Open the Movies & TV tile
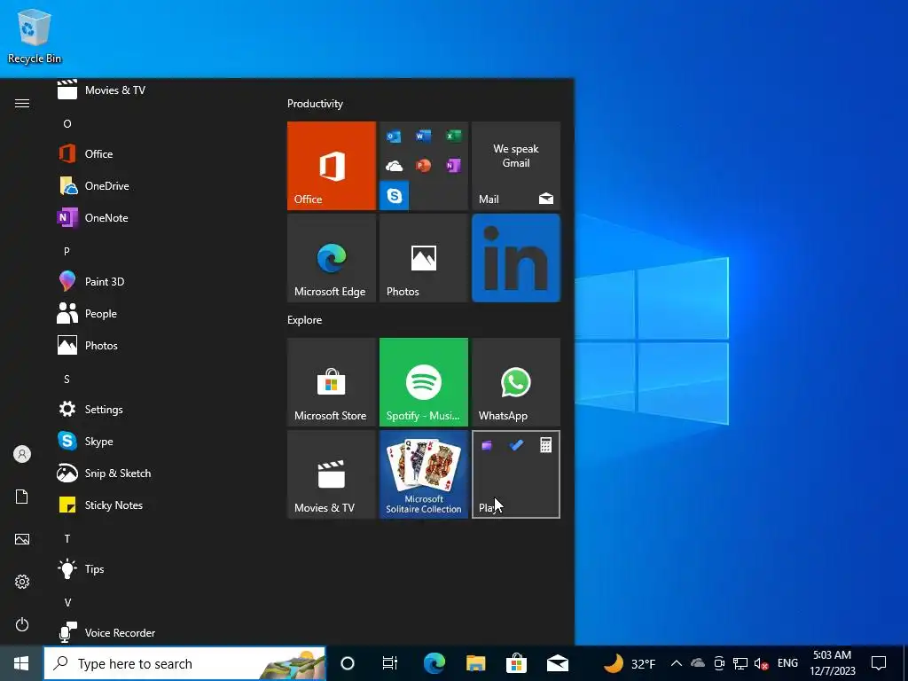Image resolution: width=908 pixels, height=681 pixels. pyautogui.click(x=332, y=474)
